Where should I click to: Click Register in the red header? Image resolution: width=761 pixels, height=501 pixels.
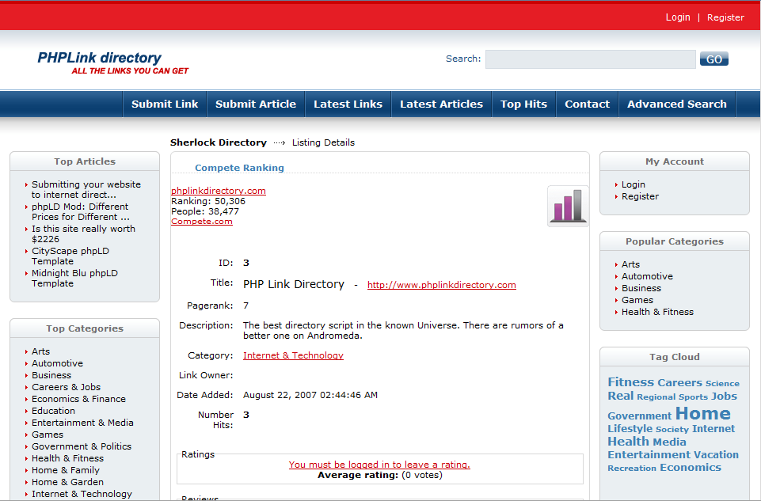tap(725, 17)
